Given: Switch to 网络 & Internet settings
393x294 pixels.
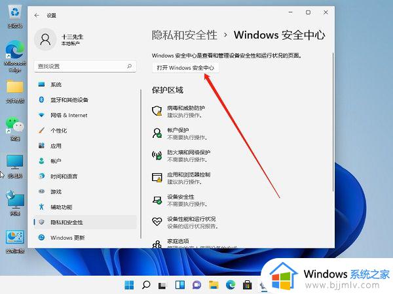Looking at the screenshot, I should (69, 115).
